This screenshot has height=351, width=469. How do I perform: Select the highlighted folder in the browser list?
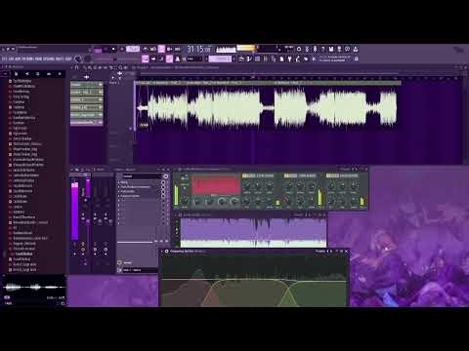point(23,253)
